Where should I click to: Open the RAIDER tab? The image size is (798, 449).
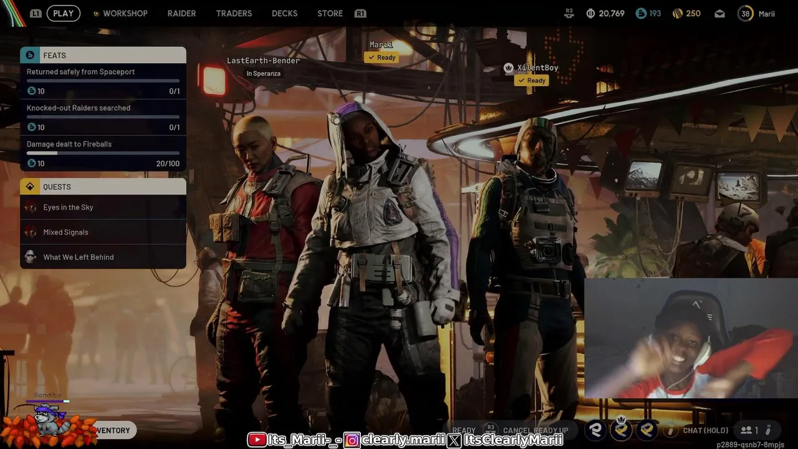[181, 13]
